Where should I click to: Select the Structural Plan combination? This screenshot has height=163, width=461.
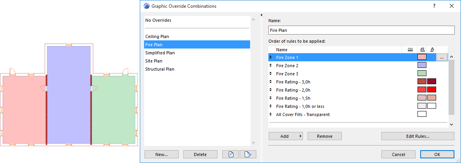(x=160, y=69)
